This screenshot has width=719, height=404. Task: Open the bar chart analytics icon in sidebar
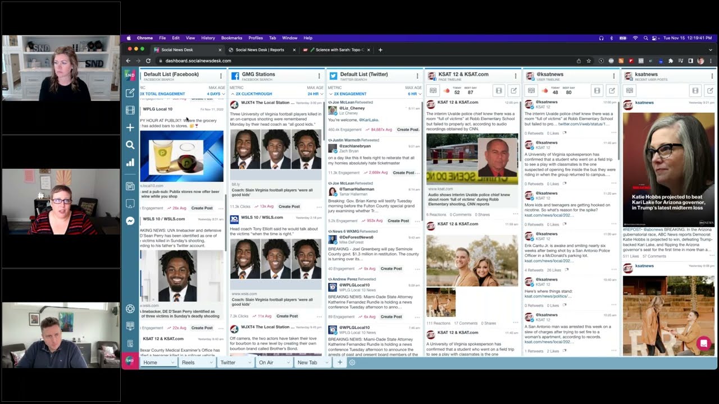[130, 162]
